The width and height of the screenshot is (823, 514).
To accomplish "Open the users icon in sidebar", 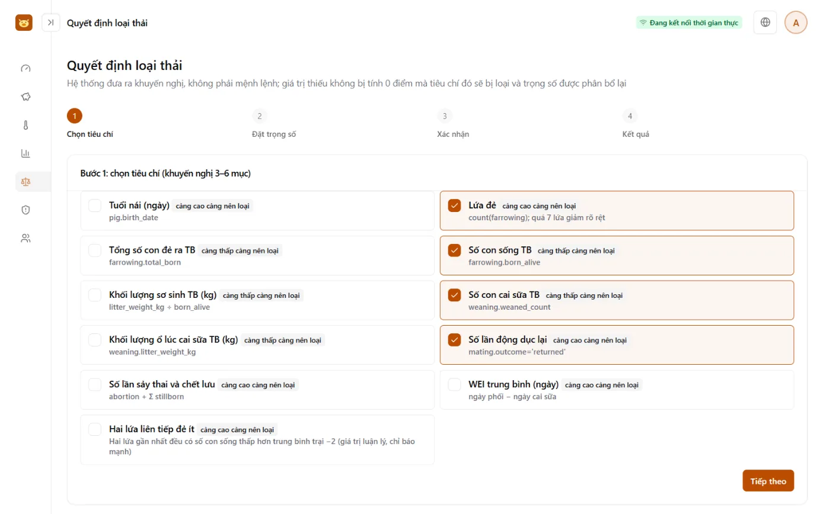I will (x=25, y=238).
